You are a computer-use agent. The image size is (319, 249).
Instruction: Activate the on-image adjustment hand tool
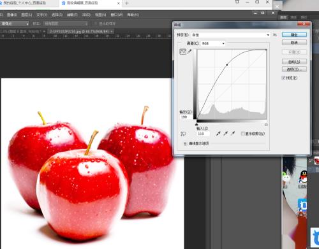183,134
